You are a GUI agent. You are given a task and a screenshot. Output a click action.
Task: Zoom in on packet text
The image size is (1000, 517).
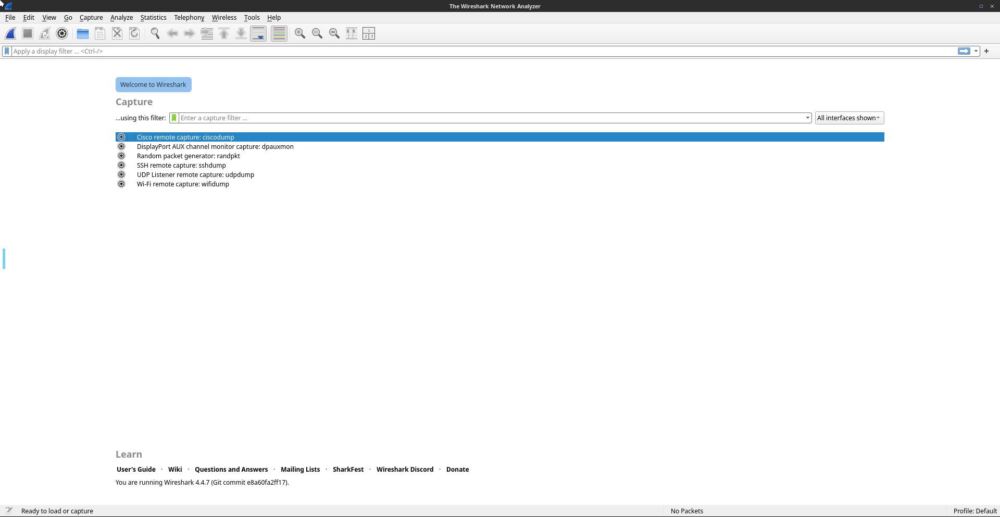click(300, 34)
